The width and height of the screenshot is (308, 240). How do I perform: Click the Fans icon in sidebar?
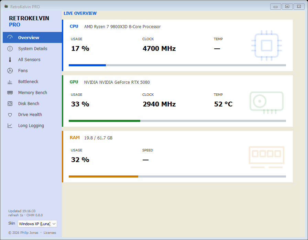click(x=10, y=70)
